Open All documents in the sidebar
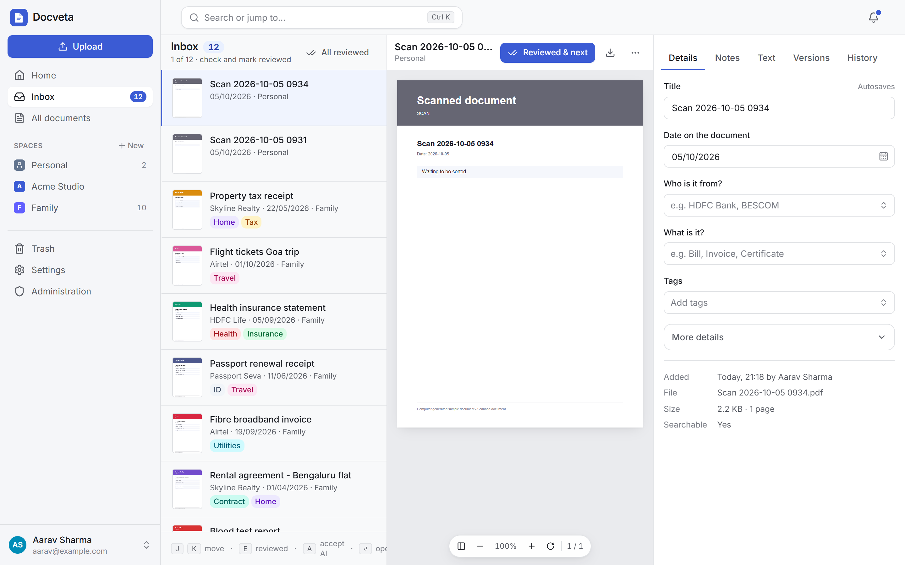The height and width of the screenshot is (565, 905). click(80, 118)
